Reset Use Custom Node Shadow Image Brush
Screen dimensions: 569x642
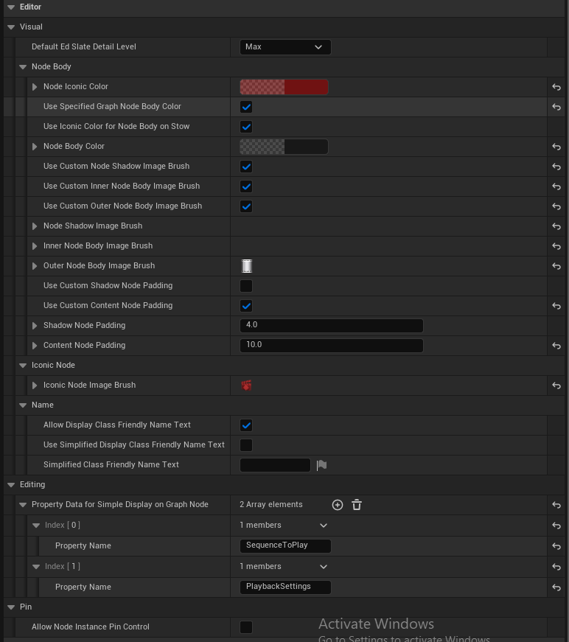(x=556, y=167)
